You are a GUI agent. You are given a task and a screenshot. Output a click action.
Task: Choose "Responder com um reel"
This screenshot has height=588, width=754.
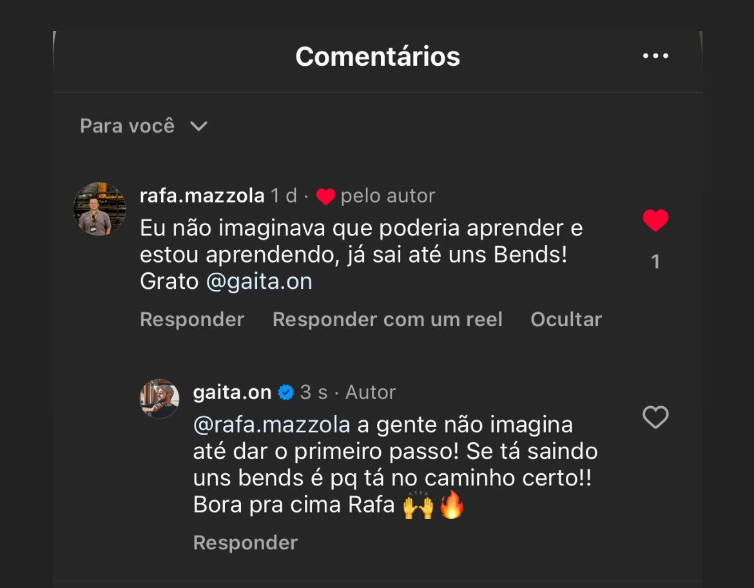click(387, 320)
